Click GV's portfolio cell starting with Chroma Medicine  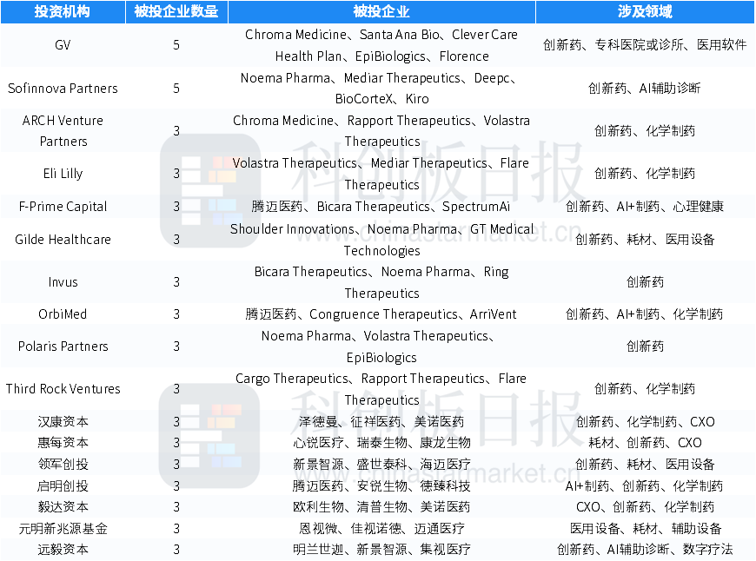[x=381, y=45]
